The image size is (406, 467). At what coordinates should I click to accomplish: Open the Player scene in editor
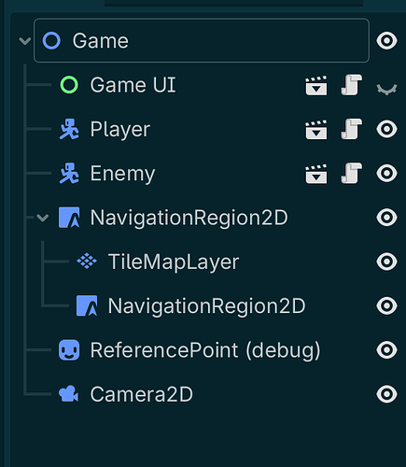pos(316,130)
